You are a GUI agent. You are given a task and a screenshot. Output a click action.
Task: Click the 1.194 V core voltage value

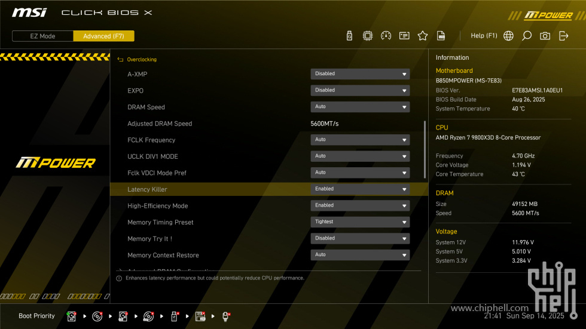point(521,165)
